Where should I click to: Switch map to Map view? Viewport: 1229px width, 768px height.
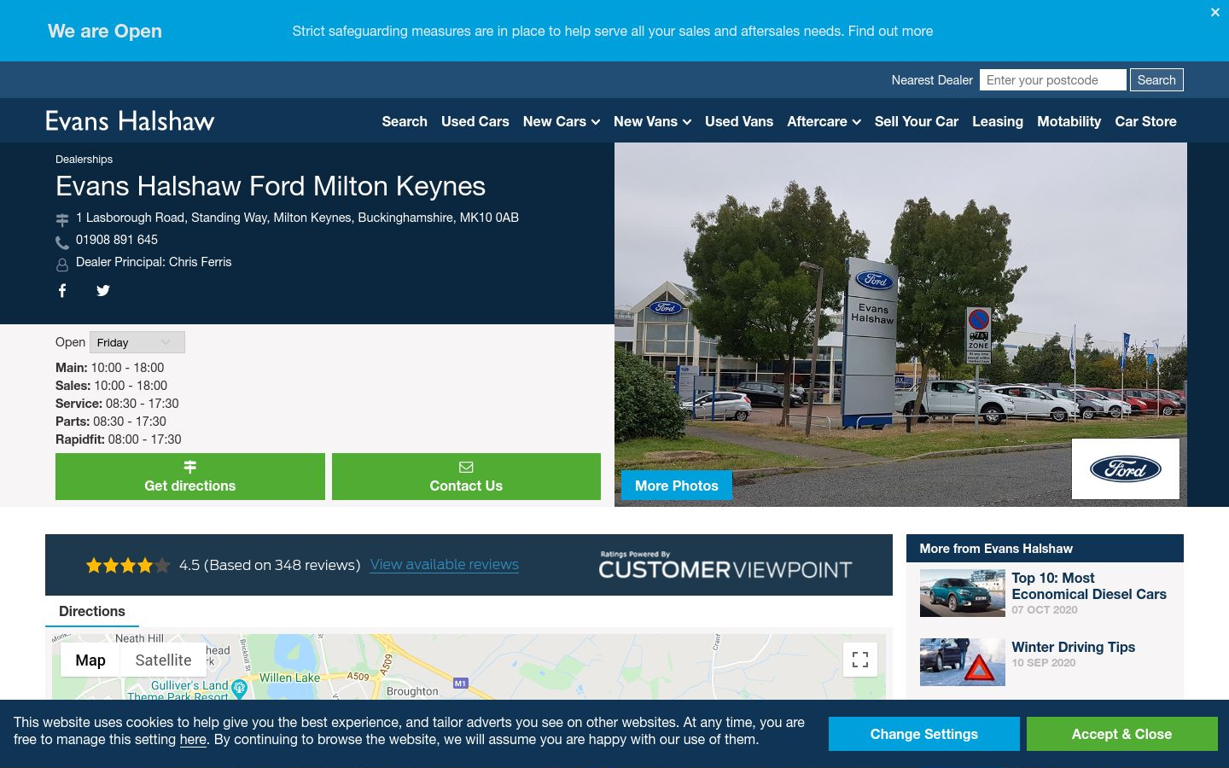click(x=90, y=660)
